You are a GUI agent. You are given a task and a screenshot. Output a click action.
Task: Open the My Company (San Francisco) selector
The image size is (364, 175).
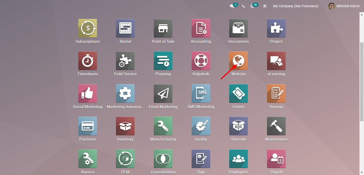tap(296, 6)
